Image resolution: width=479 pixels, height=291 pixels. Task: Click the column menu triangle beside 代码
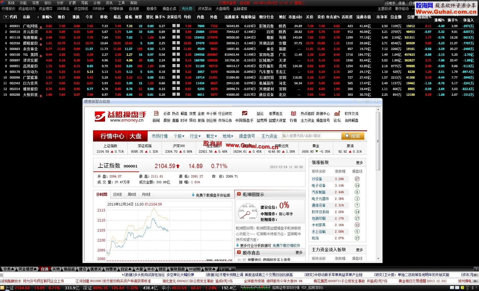6,17
